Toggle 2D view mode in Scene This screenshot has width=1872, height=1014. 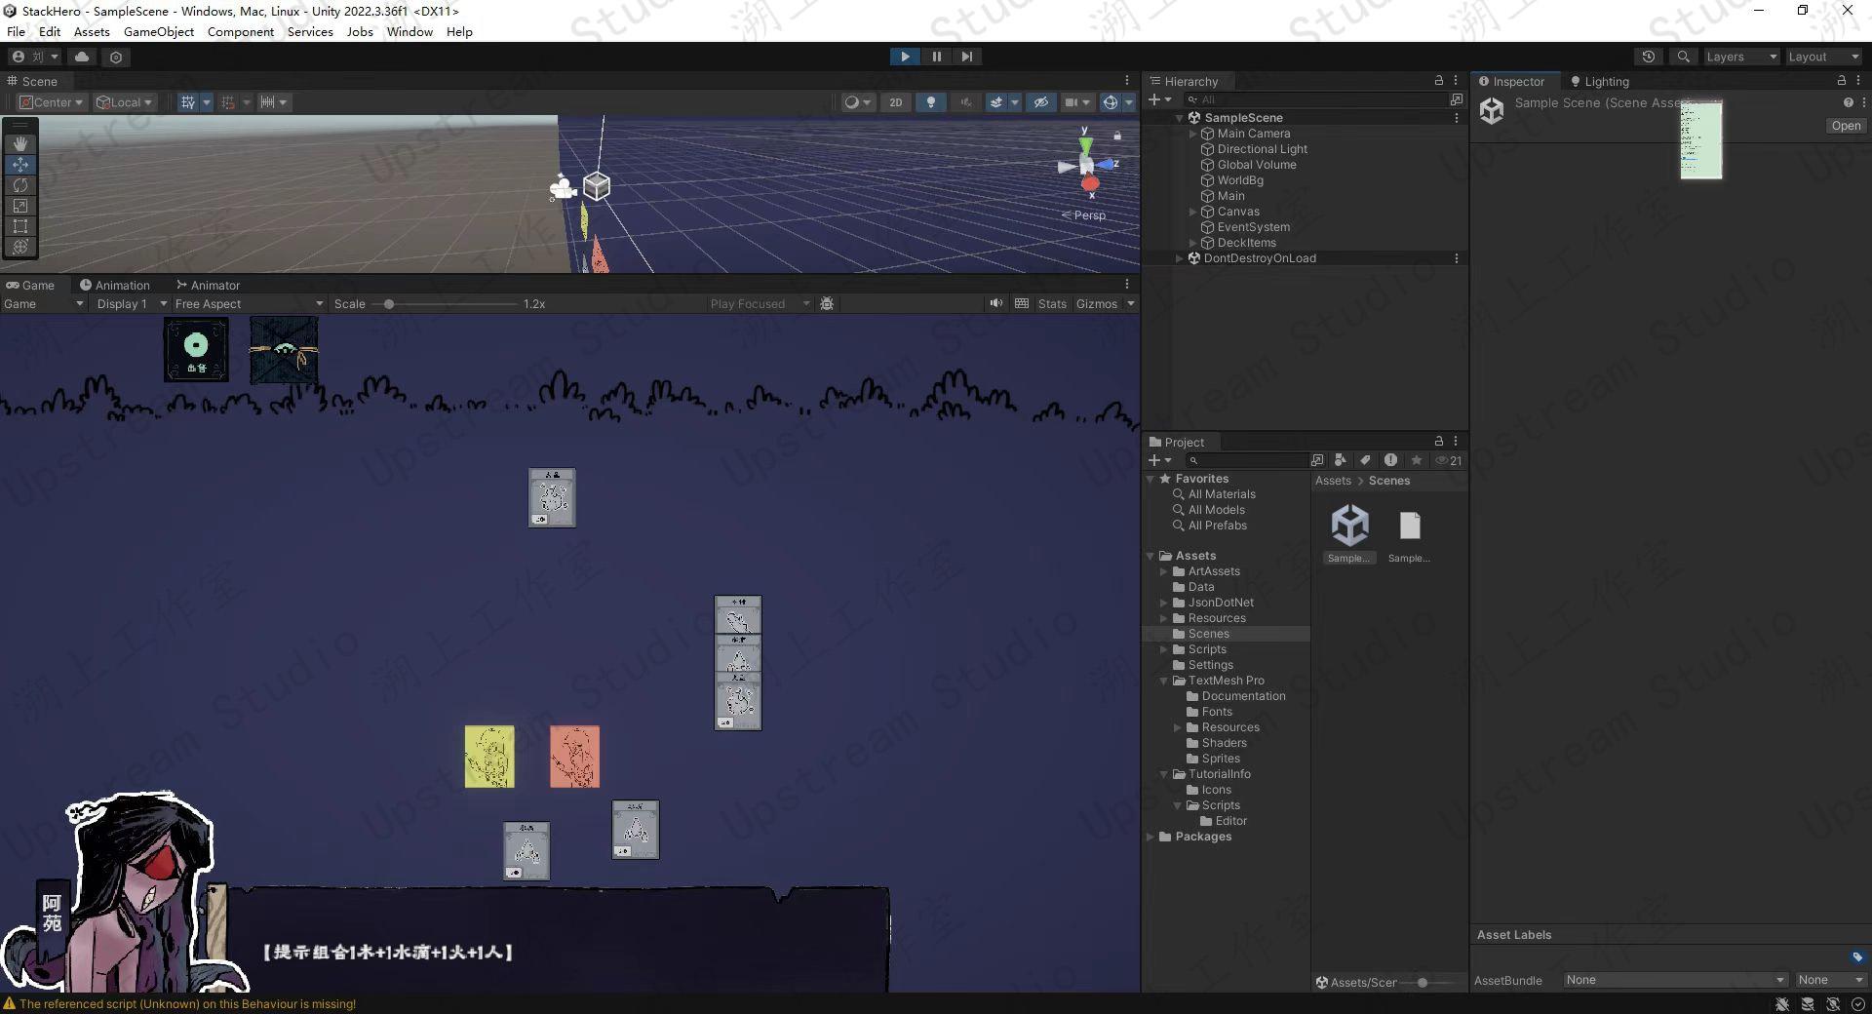coord(895,102)
